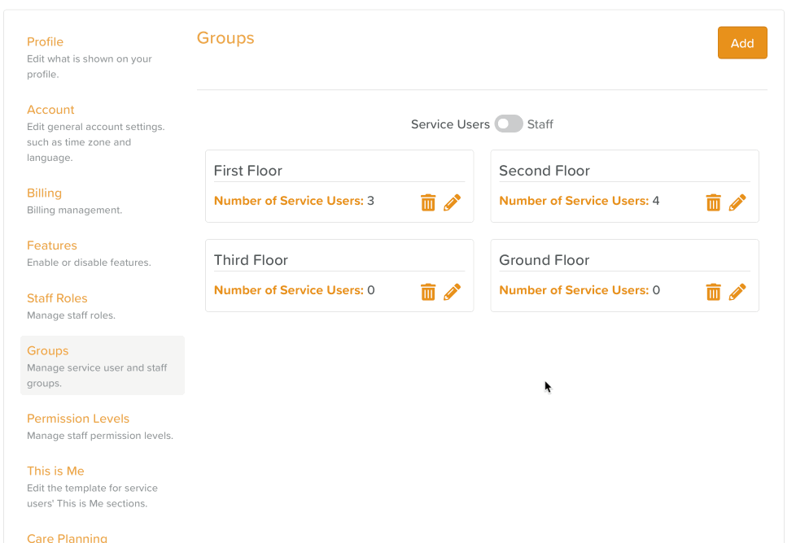Viewport: 796px width, 543px height.
Task: Open the Staff Roles section
Action: 57,298
